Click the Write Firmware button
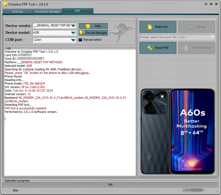221x195 pixels. click(x=197, y=48)
